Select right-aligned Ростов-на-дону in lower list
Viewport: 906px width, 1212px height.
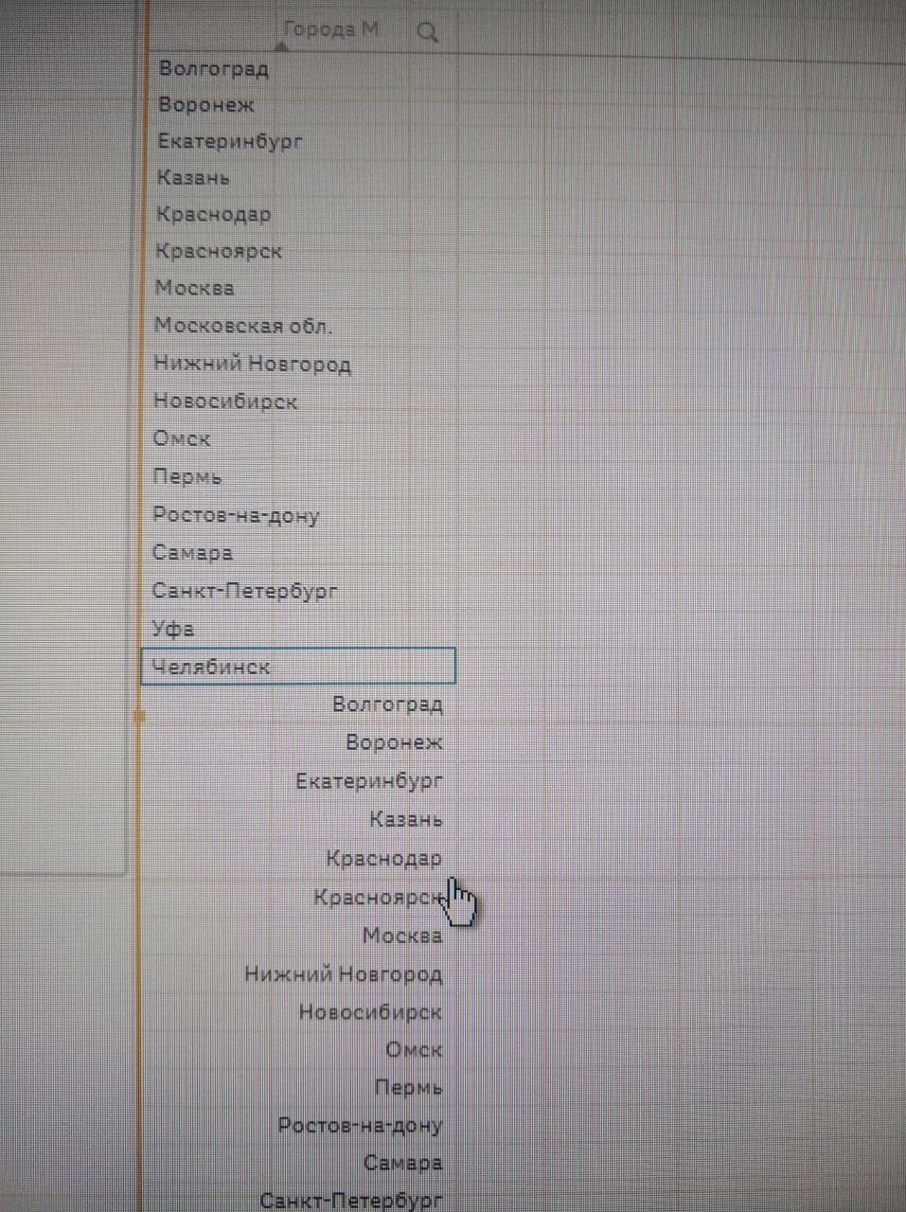(360, 1125)
